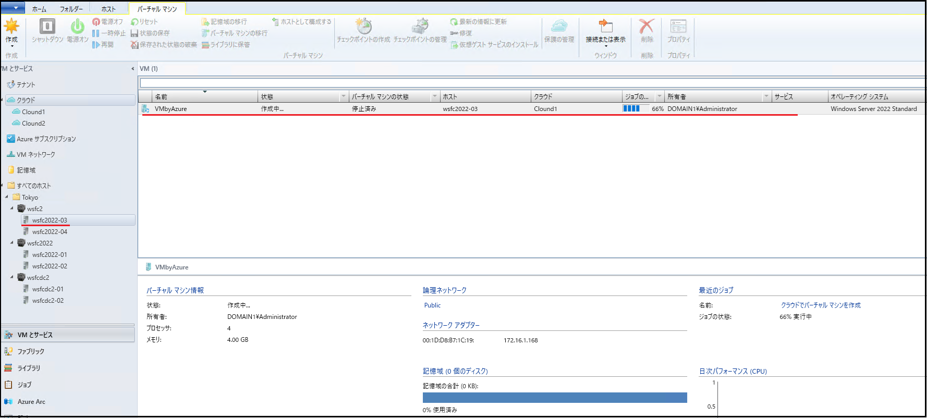Click the red 削除 delete icon
The image size is (927, 419).
point(647,26)
